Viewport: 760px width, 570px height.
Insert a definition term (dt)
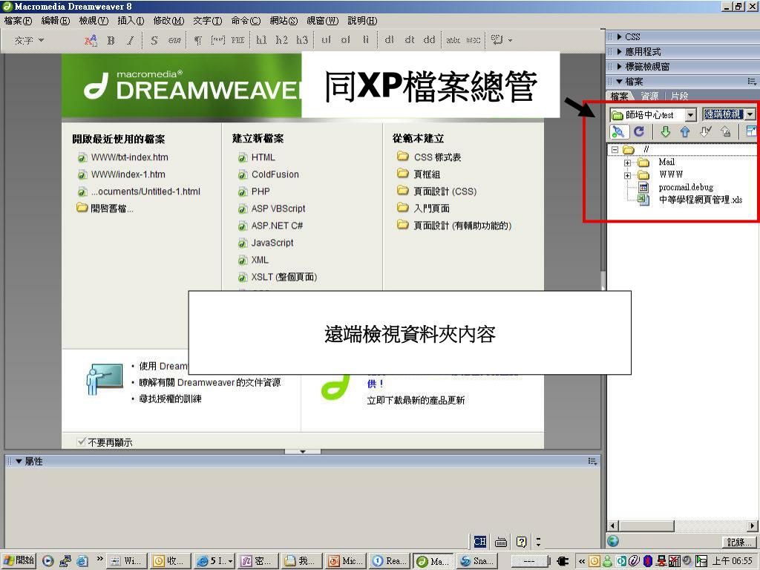point(410,40)
